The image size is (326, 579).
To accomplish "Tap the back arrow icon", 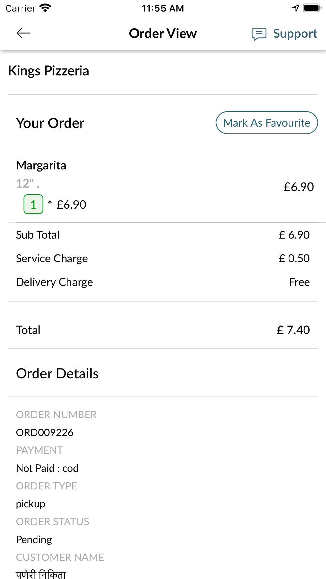I will point(23,33).
